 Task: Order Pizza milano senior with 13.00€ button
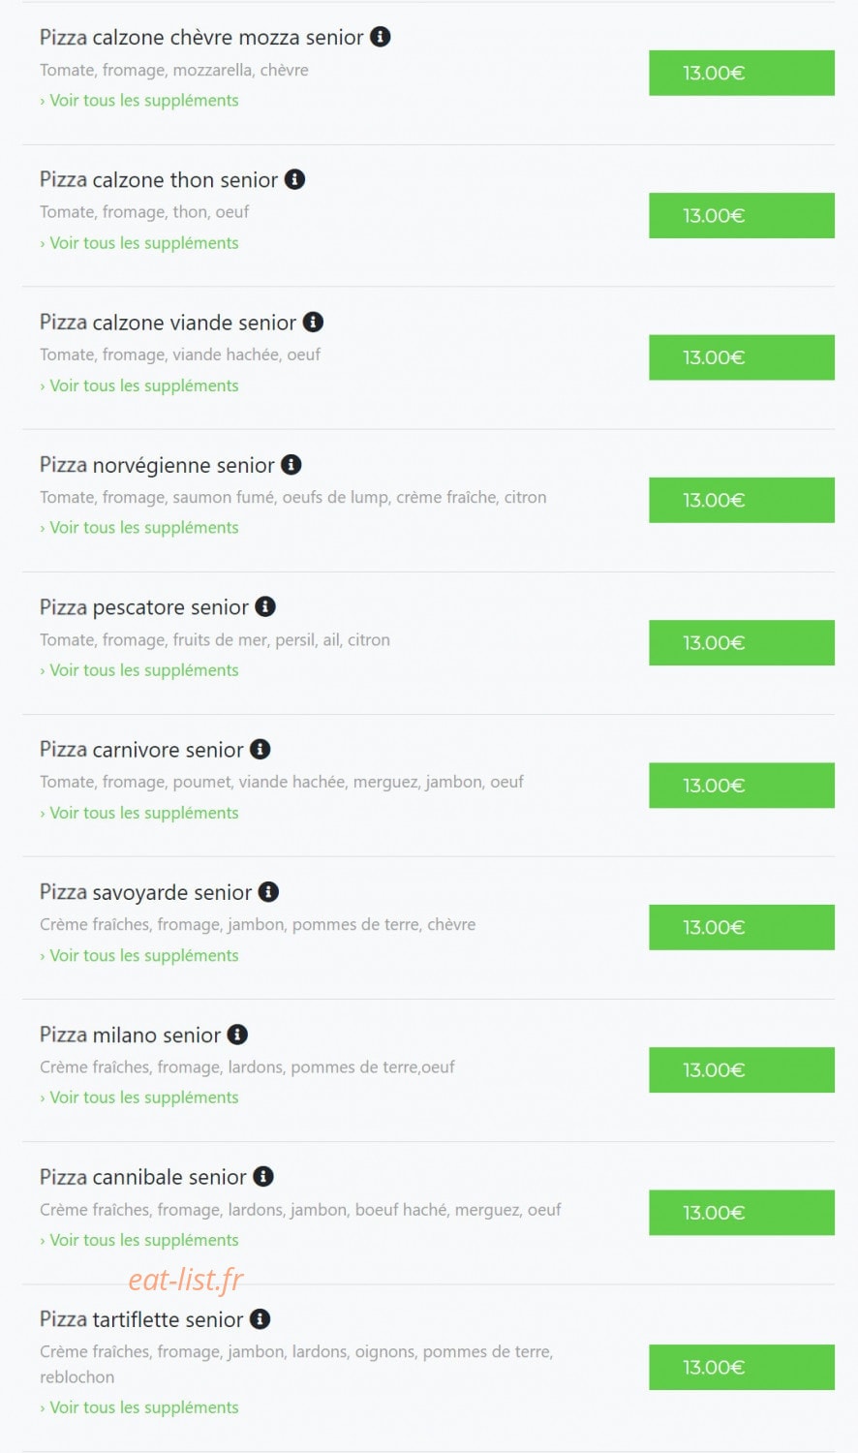[742, 1069]
